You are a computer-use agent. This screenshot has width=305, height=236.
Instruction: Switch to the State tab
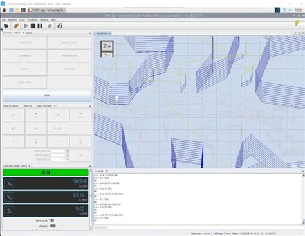[x=29, y=33]
